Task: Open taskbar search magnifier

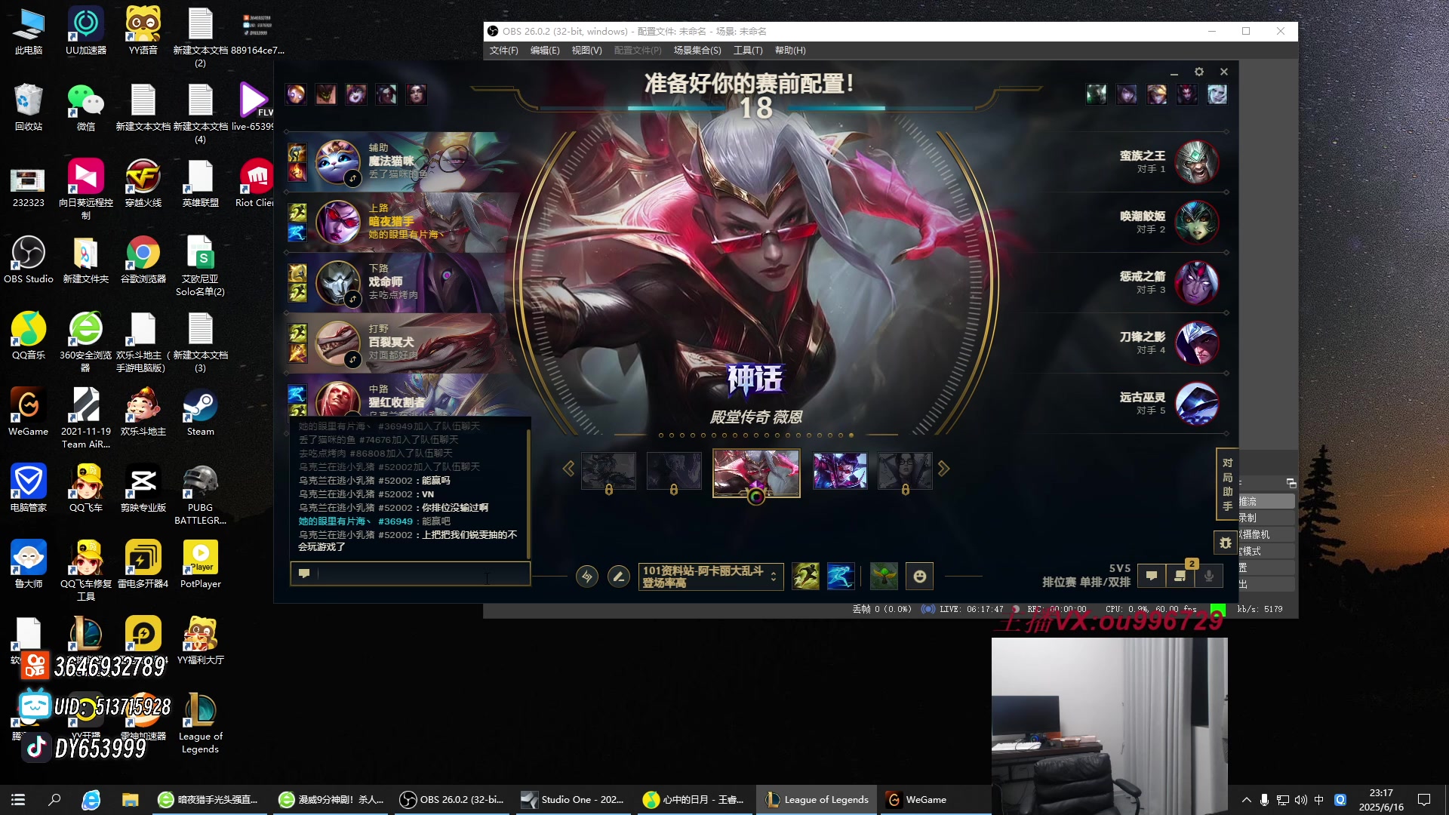Action: pos(54,800)
